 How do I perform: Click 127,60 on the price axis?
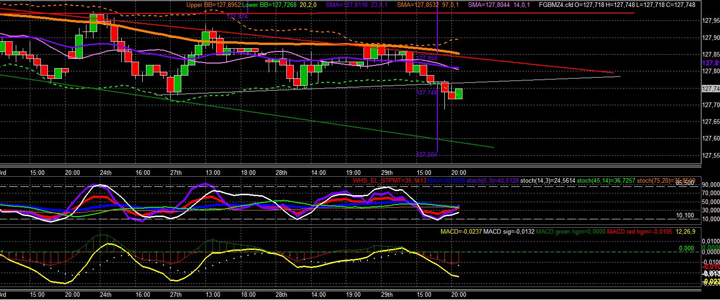coord(711,138)
